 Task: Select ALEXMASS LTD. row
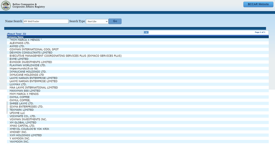pyautogui.click(x=138, y=43)
